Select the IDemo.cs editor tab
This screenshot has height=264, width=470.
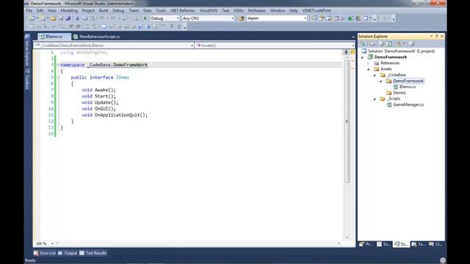pos(54,37)
